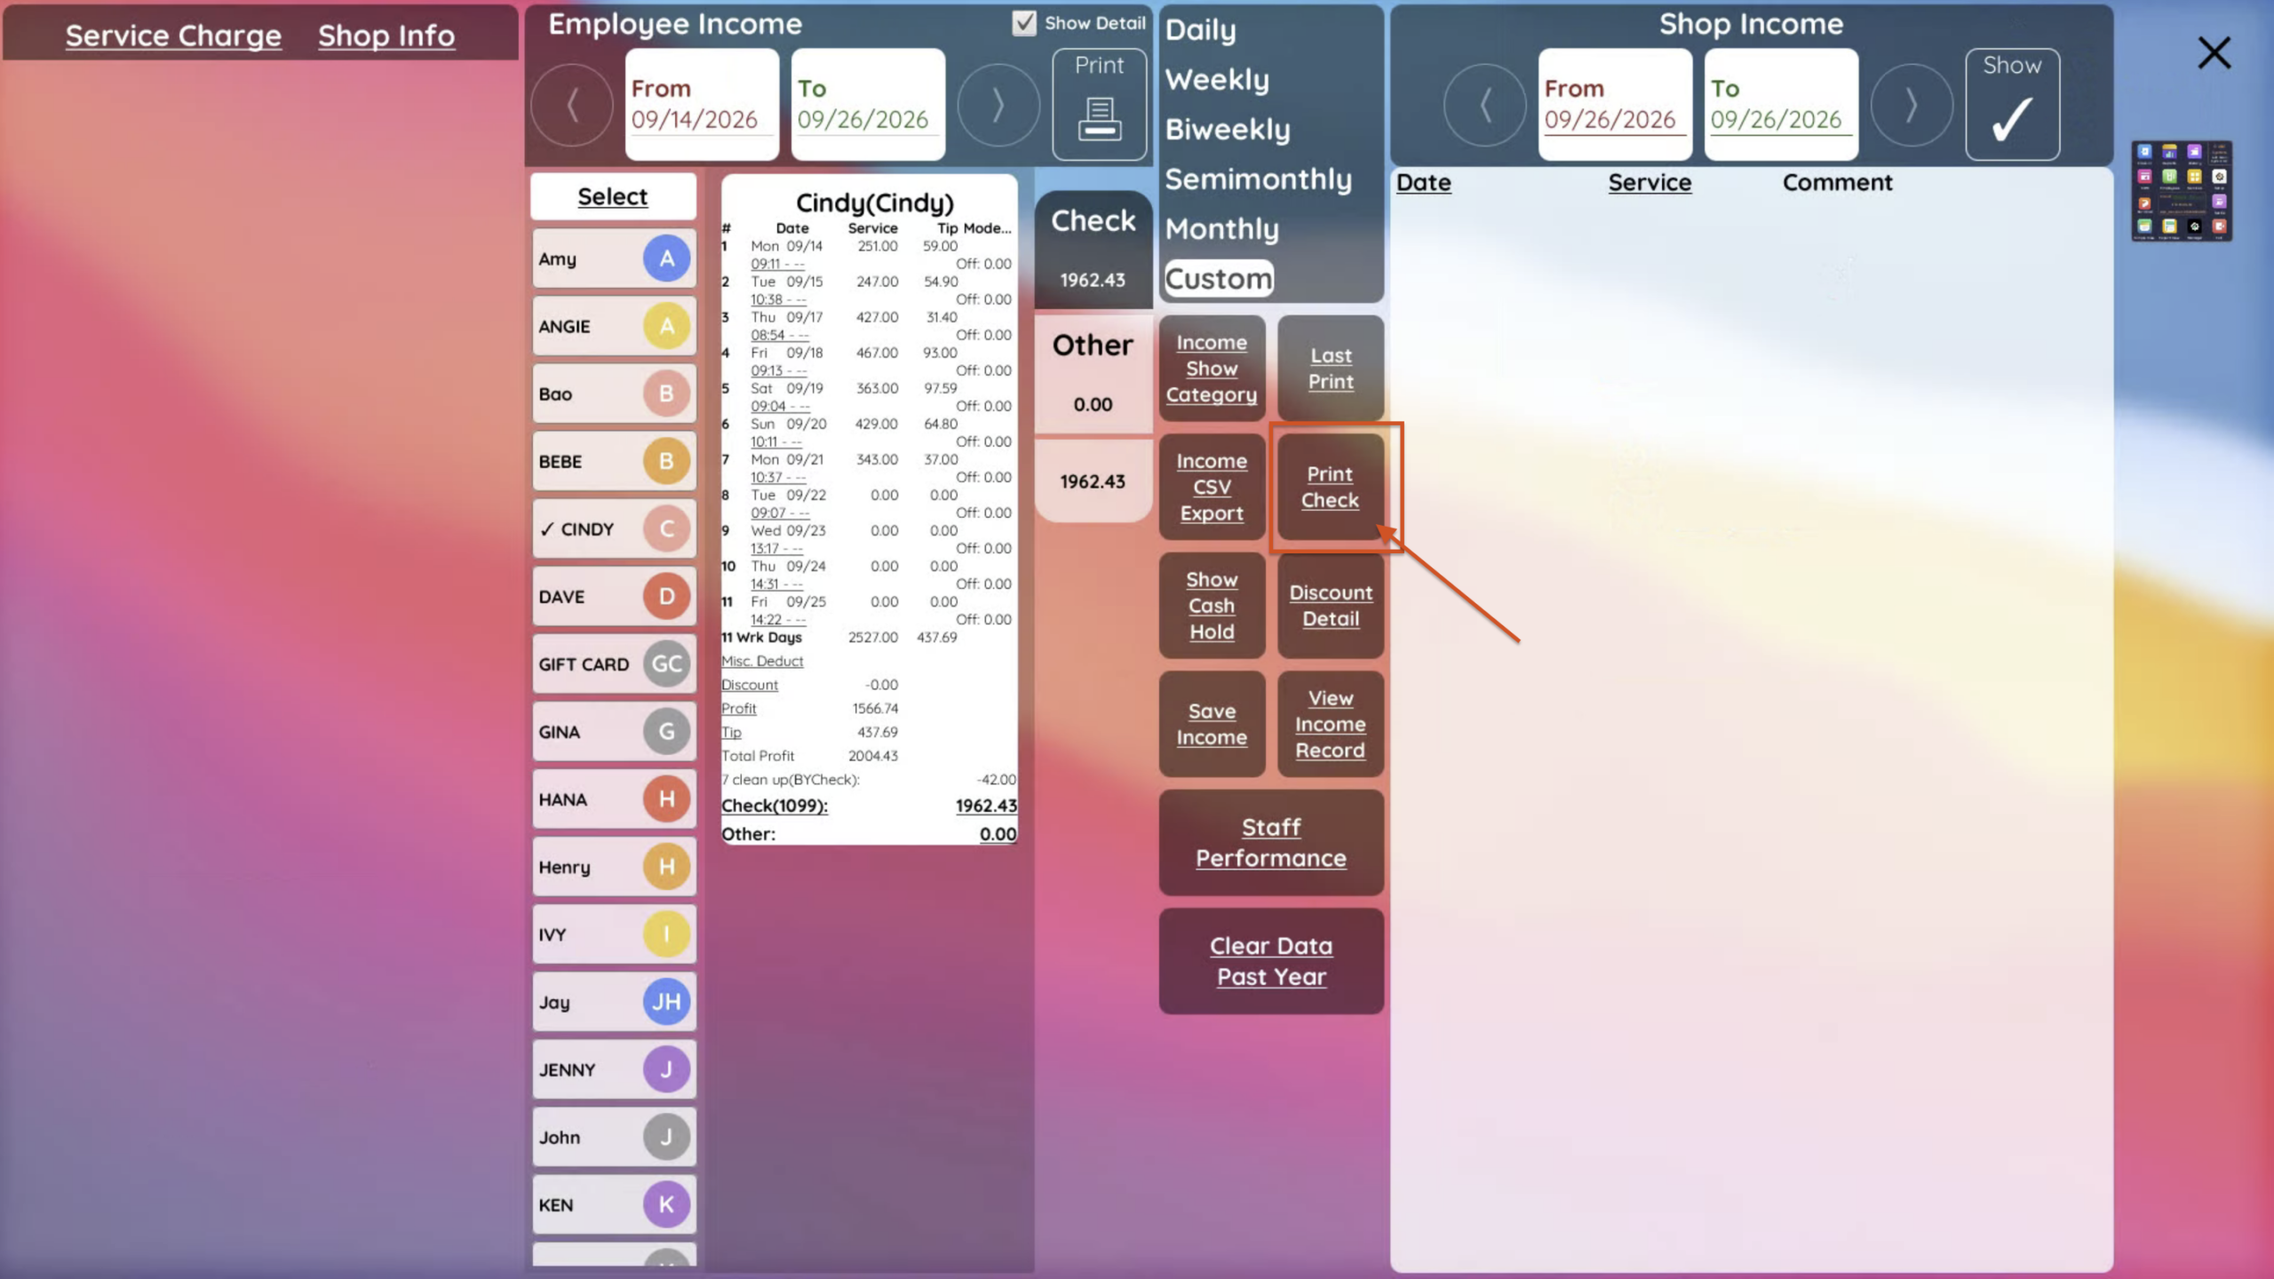Viewport: 2274px width, 1279px height.
Task: Click the Employee Income Print printer icon
Action: pyautogui.click(x=1099, y=104)
